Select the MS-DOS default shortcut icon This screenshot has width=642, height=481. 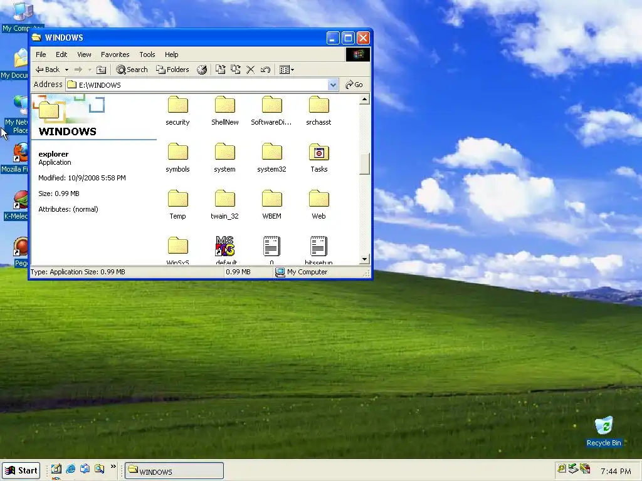tap(225, 246)
